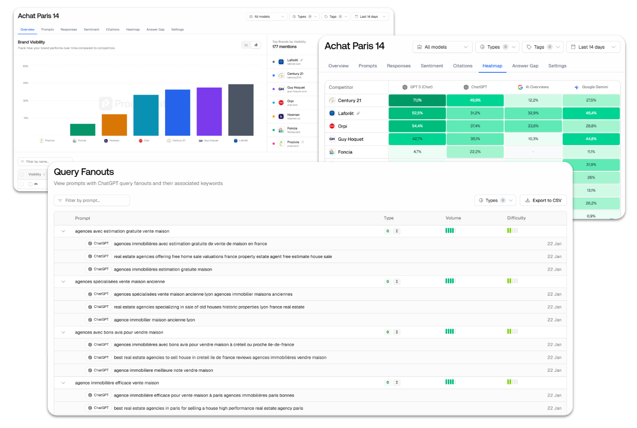Click the Export to CSV button

(x=543, y=200)
